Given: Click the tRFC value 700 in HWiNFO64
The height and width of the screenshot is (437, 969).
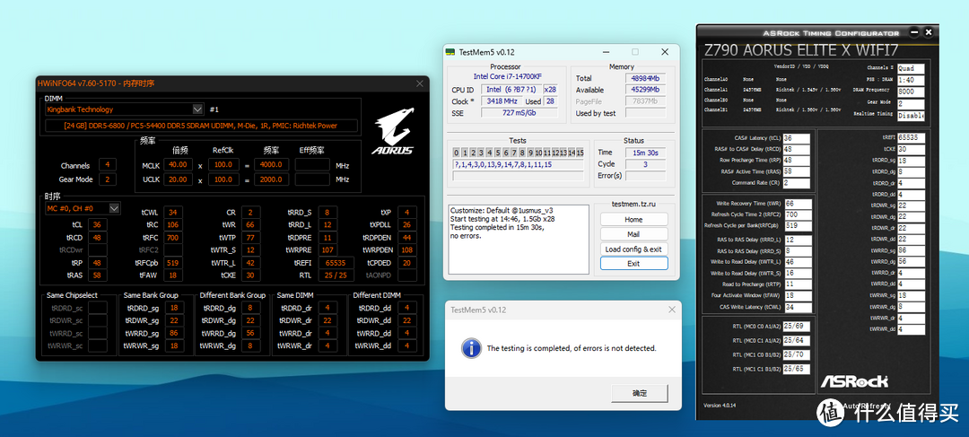Looking at the screenshot, I should 174,238.
